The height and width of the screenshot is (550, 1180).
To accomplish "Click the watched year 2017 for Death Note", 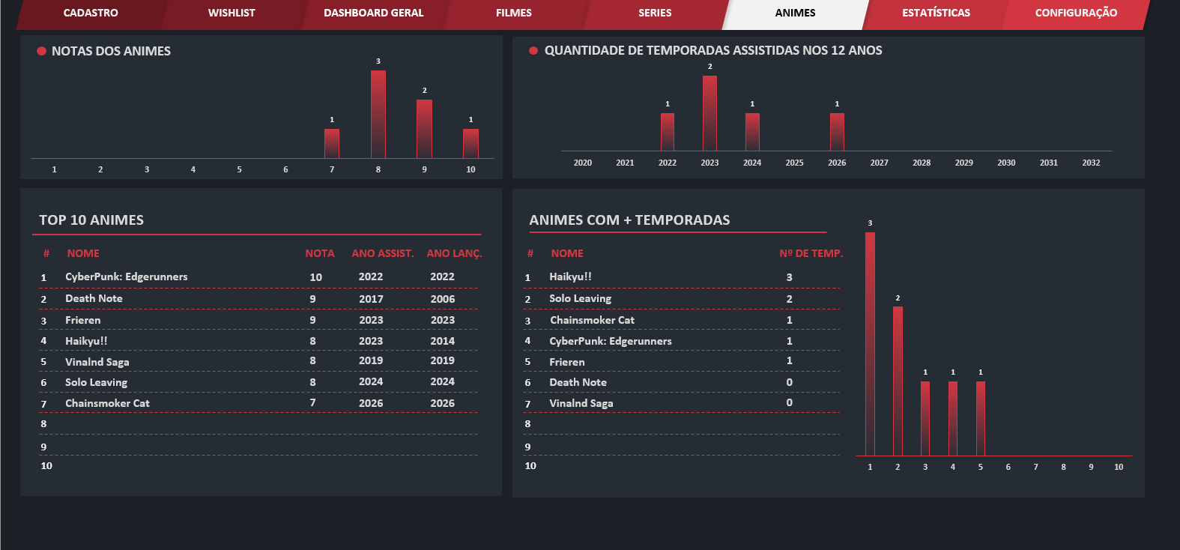I will (x=371, y=299).
